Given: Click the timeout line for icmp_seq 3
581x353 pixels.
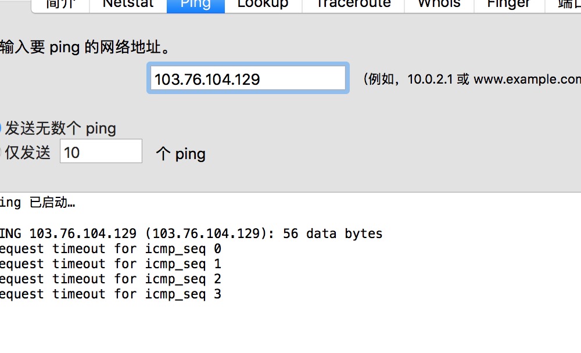Looking at the screenshot, I should (x=110, y=294).
